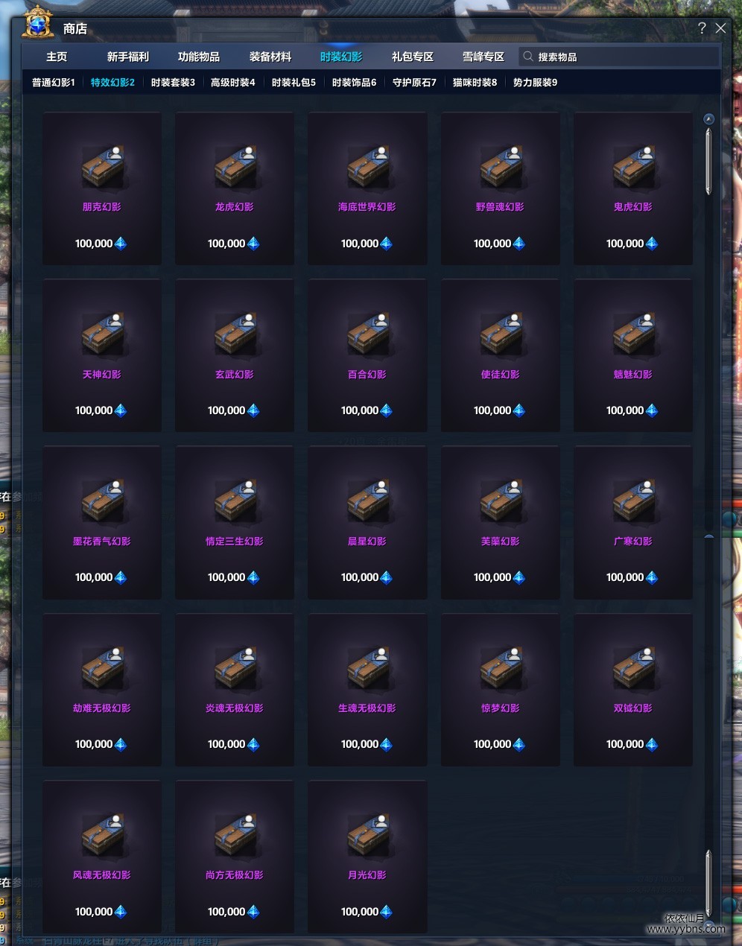Click the scrollbar up arrow button
The image size is (742, 946).
coord(709,119)
